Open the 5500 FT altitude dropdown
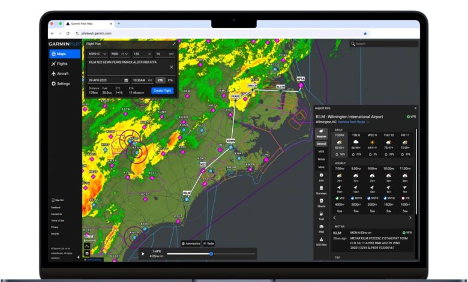468x282 pixels. pos(120,53)
